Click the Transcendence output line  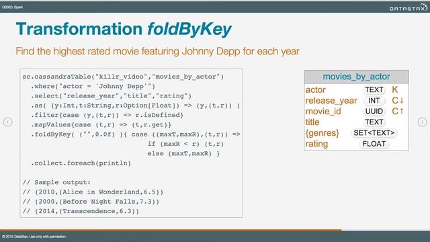click(x=81, y=211)
